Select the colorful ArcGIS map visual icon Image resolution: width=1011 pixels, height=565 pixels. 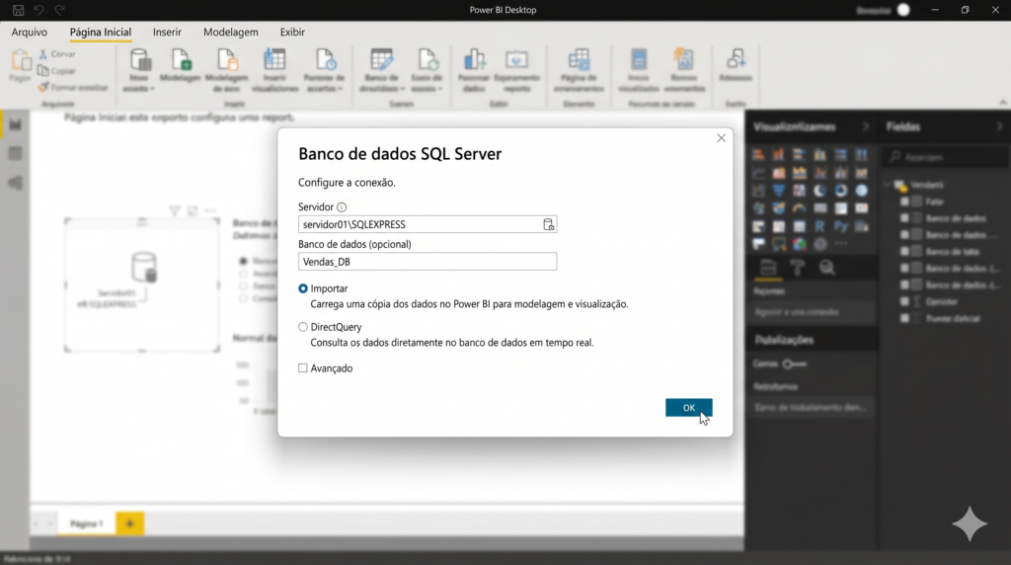pyautogui.click(x=800, y=244)
